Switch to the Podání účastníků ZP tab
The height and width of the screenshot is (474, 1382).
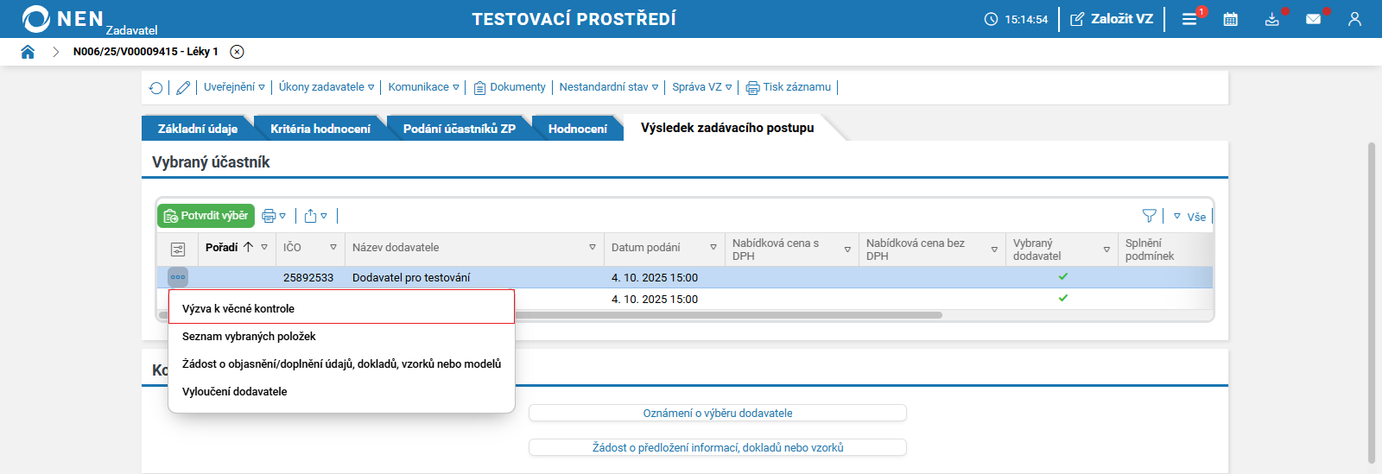tap(459, 129)
